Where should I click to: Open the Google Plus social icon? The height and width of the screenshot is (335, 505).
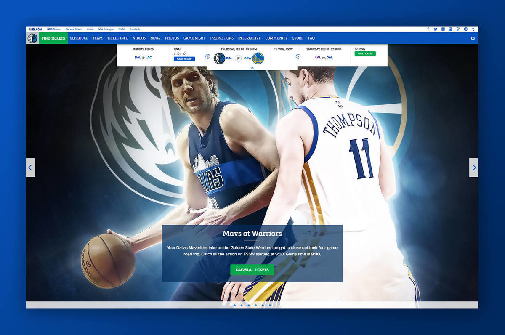(x=458, y=29)
